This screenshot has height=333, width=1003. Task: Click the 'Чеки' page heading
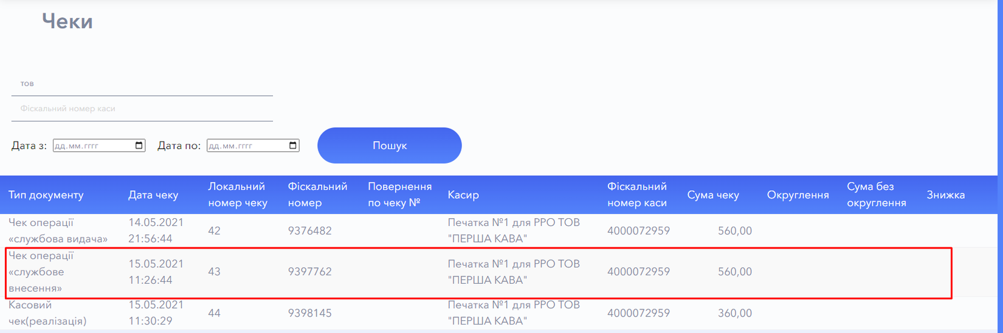click(67, 21)
